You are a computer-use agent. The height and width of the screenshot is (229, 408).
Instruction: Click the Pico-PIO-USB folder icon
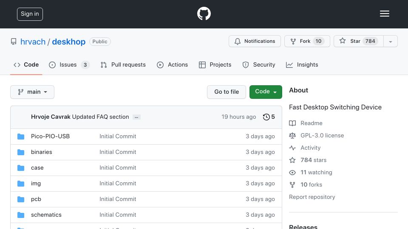point(21,136)
